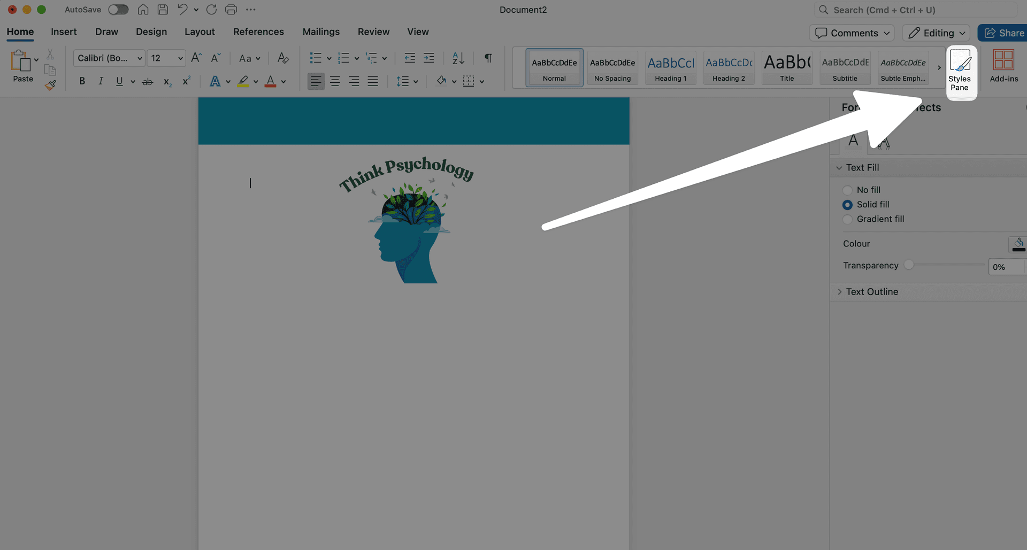Show paragraph marks with pilcrow icon
Viewport: 1027px width, 550px height.
(488, 58)
